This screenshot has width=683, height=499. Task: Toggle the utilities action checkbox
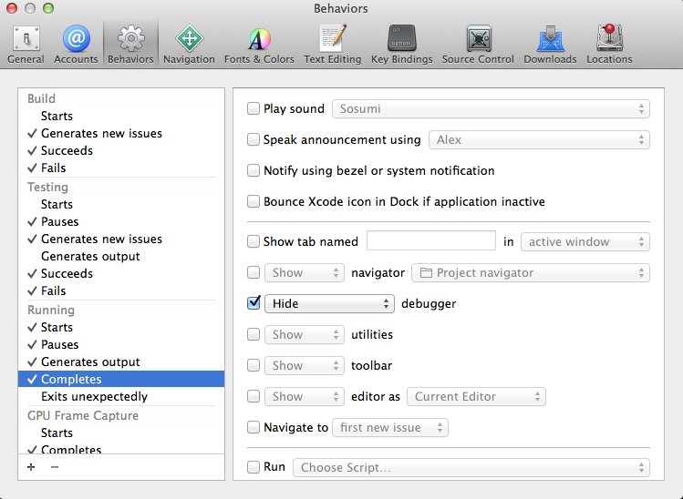(x=254, y=334)
